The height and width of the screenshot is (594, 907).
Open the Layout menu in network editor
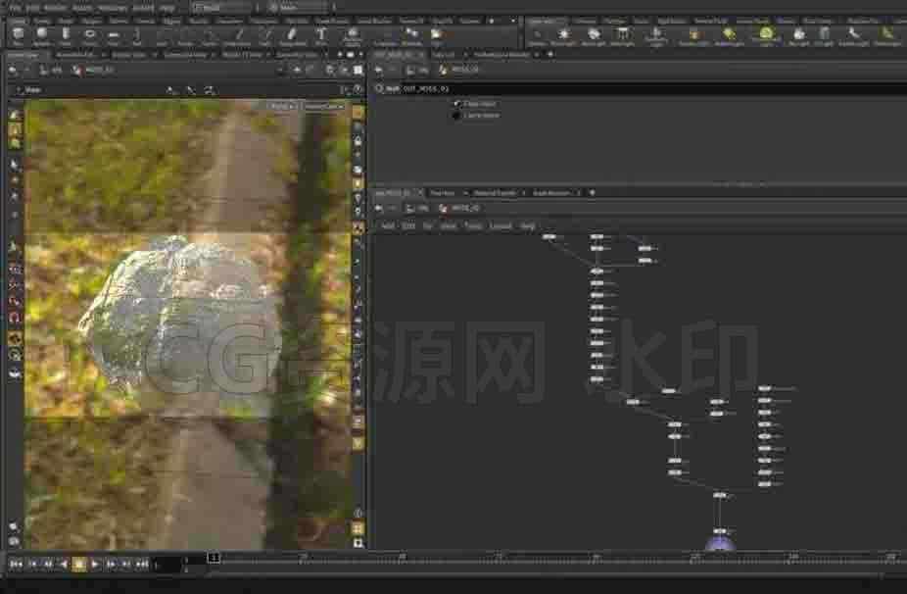(501, 225)
